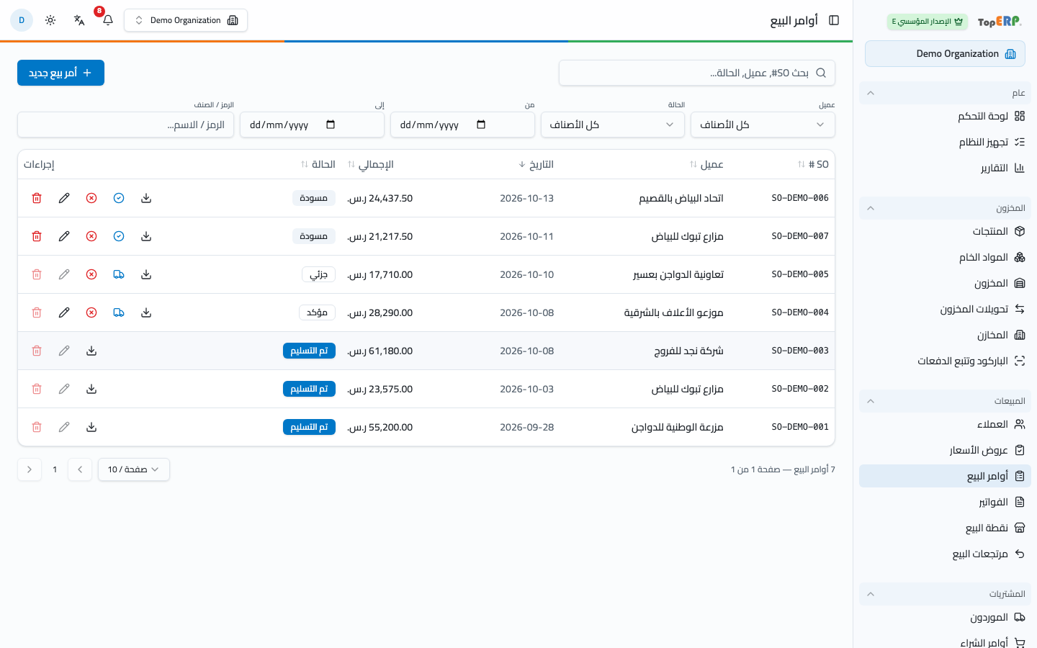Sort by الإجمالي column header
This screenshot has height=648, width=1037.
pyautogui.click(x=371, y=164)
